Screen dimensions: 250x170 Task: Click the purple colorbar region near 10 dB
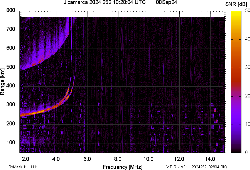coord(236,124)
